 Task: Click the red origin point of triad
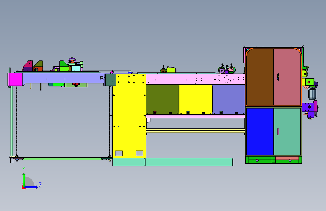point(23,187)
